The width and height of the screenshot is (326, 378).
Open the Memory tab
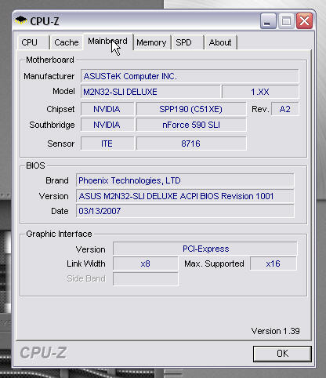coord(151,42)
